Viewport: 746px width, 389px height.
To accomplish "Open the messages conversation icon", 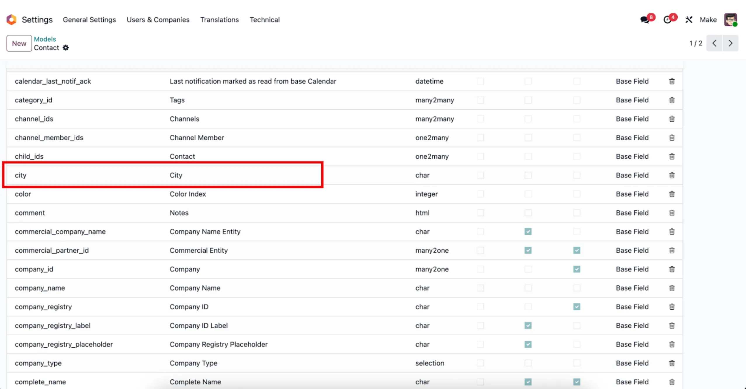I will pyautogui.click(x=645, y=20).
